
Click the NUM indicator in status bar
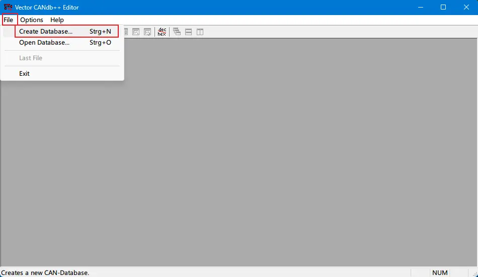[x=440, y=273]
